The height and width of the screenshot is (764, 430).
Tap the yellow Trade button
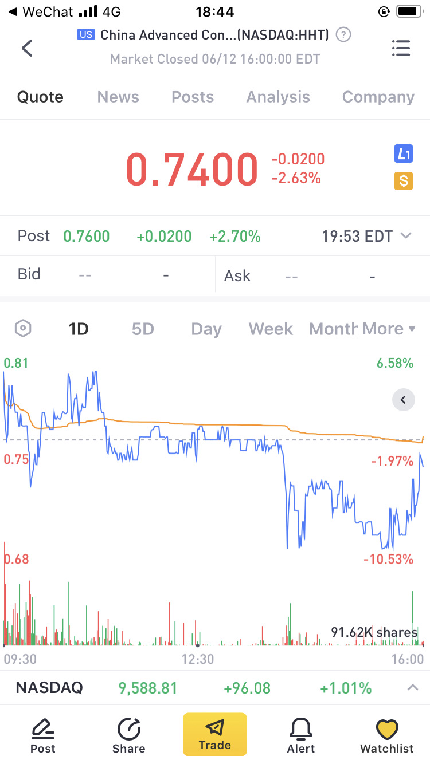215,734
